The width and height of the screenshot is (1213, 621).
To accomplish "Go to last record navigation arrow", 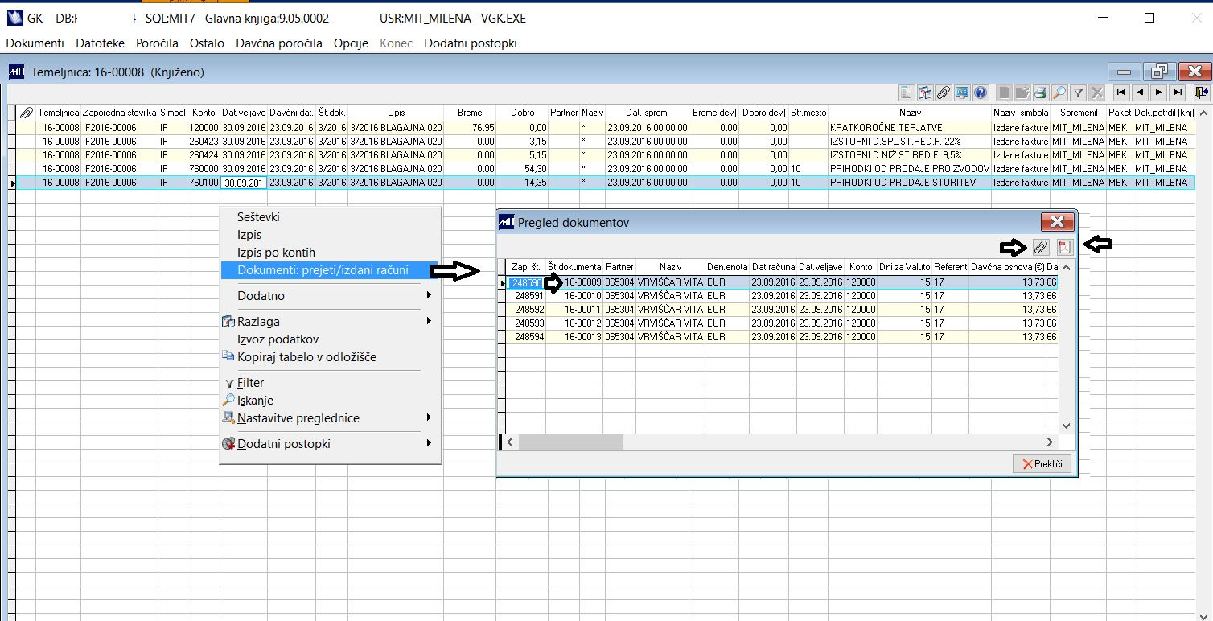I will pos(1178,93).
